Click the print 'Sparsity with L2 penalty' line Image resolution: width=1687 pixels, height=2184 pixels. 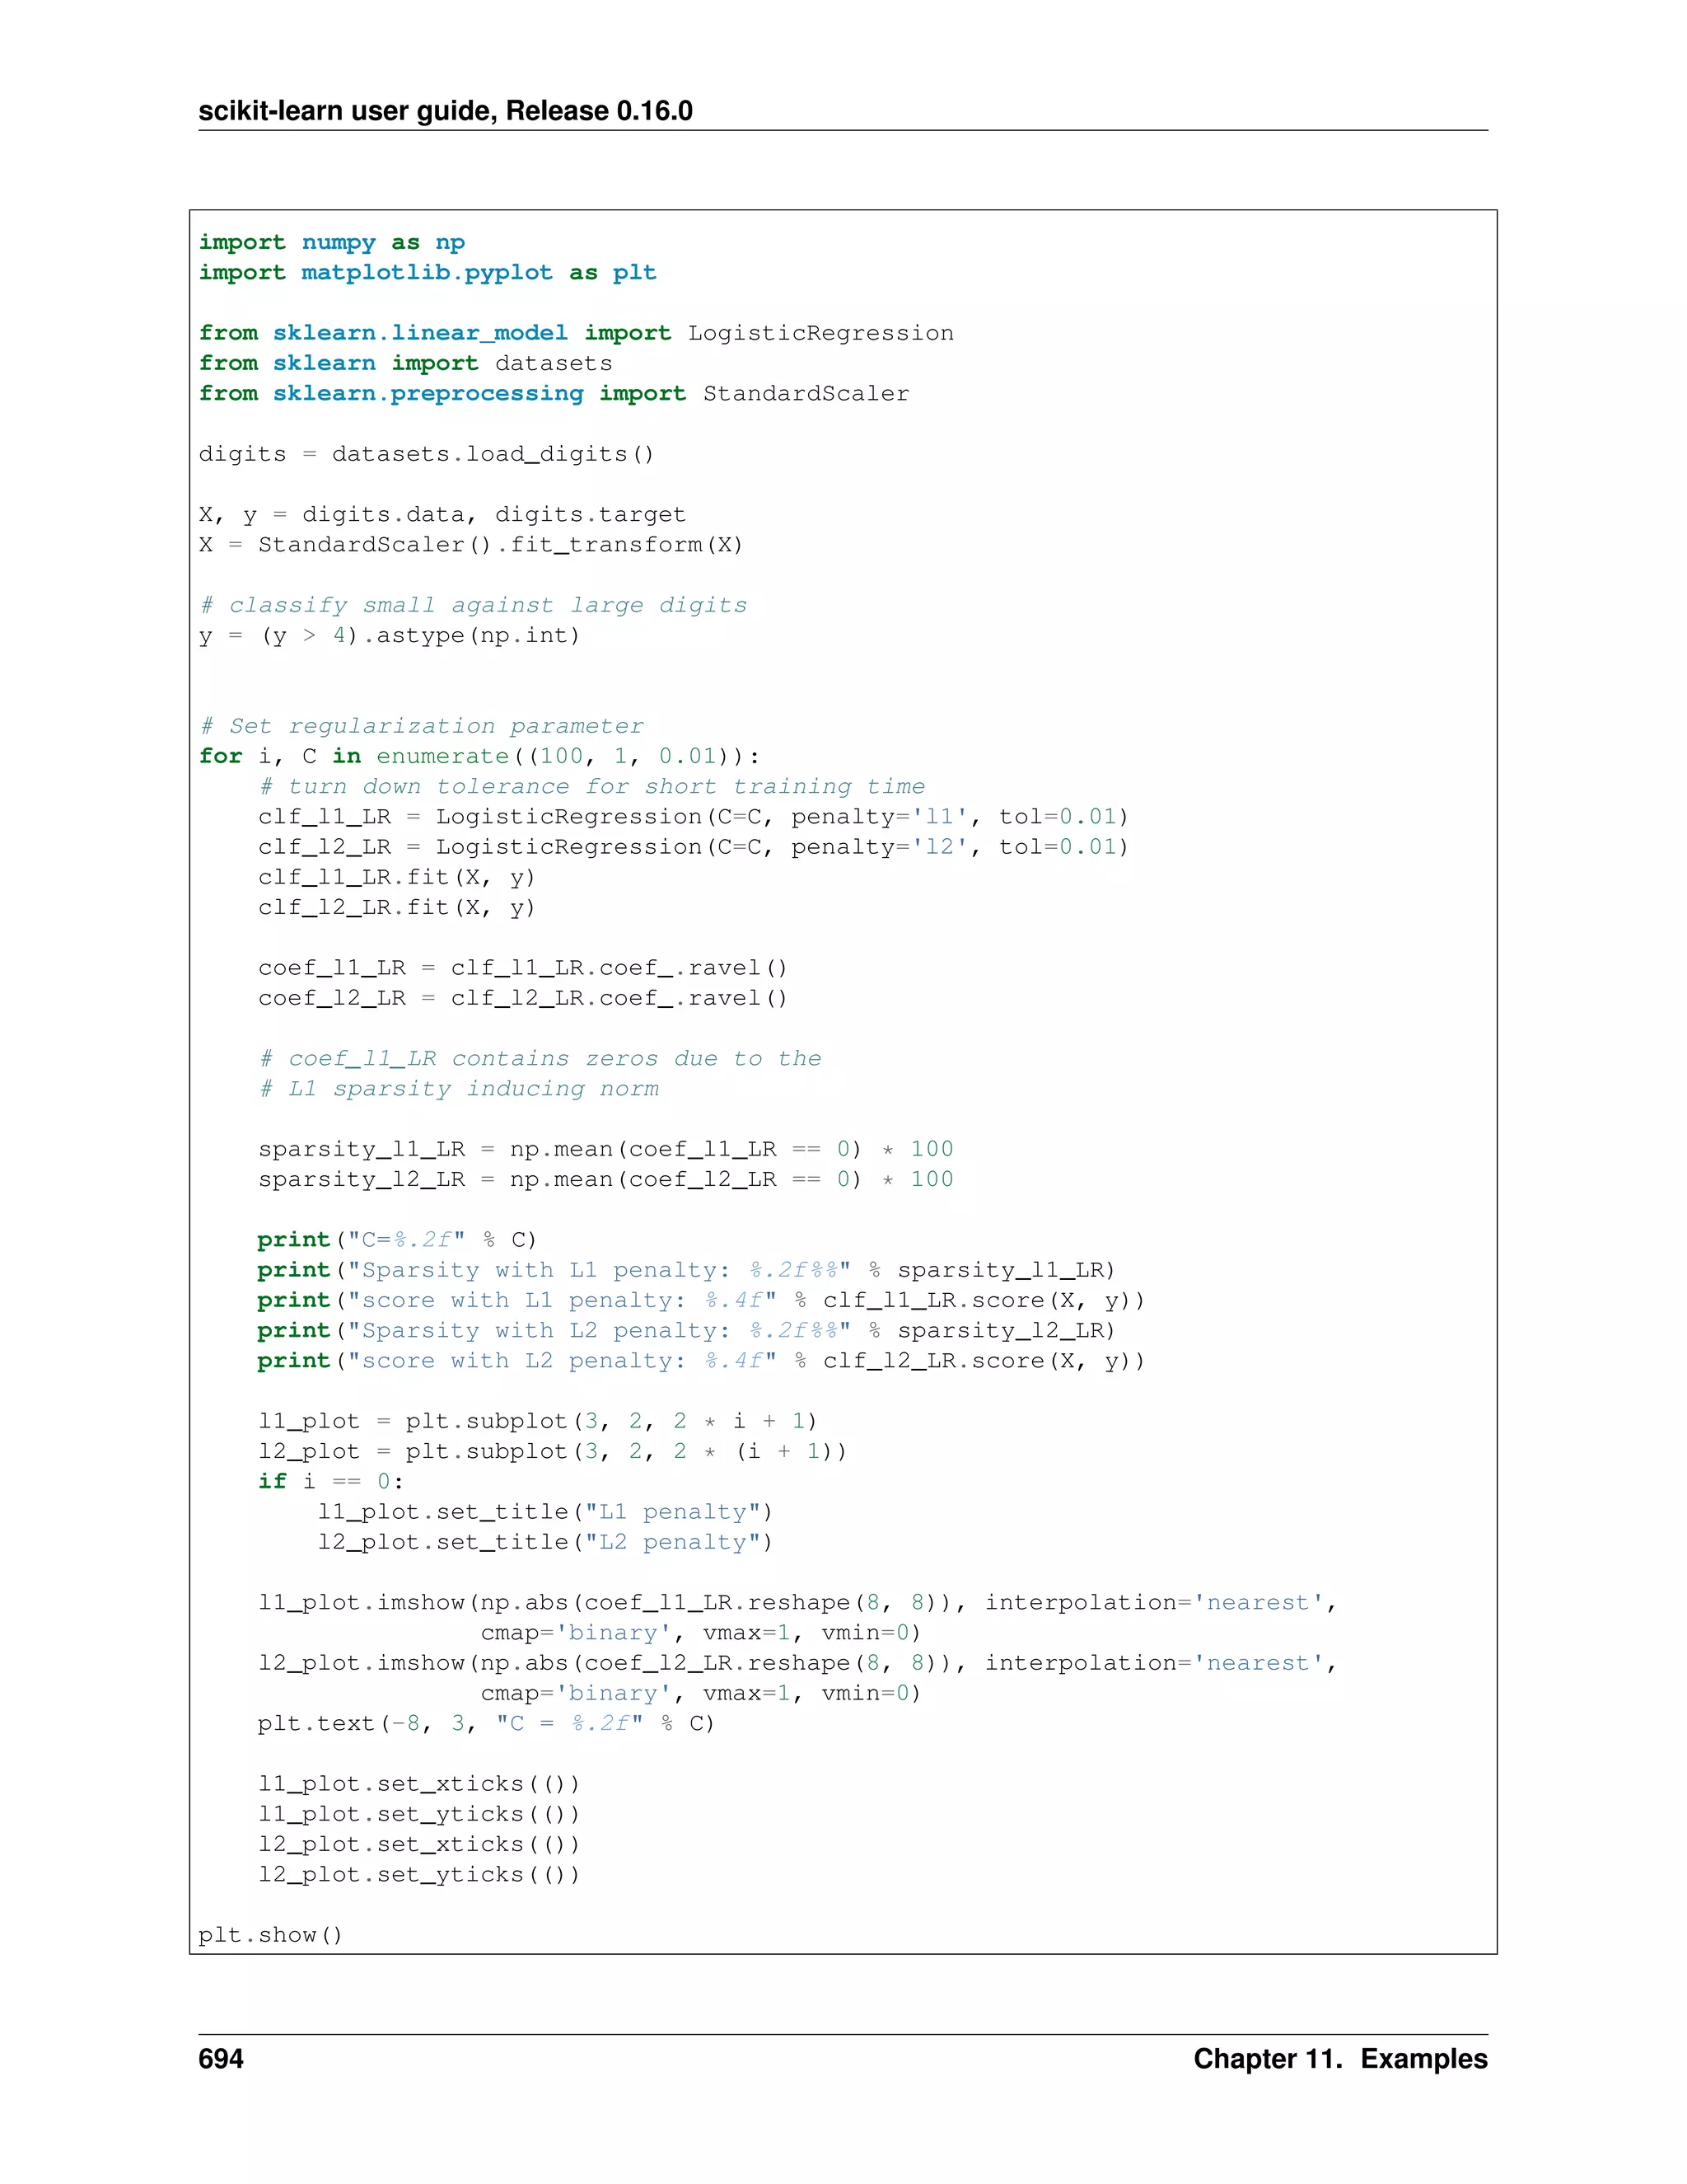point(687,1331)
